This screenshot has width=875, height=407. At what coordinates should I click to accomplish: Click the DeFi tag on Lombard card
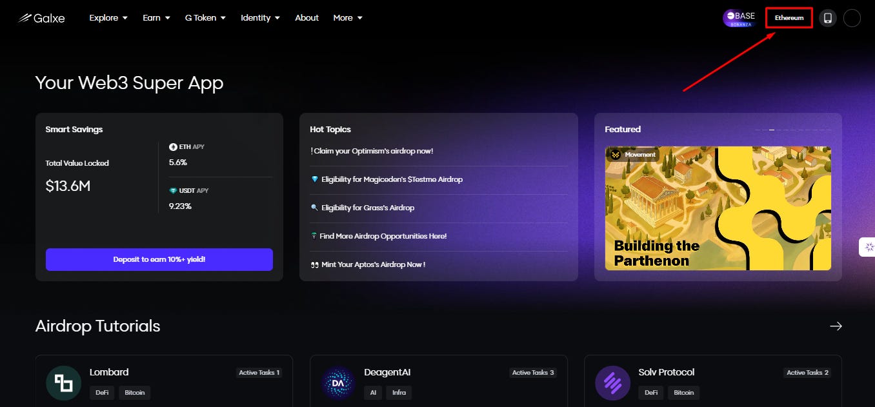(x=102, y=392)
